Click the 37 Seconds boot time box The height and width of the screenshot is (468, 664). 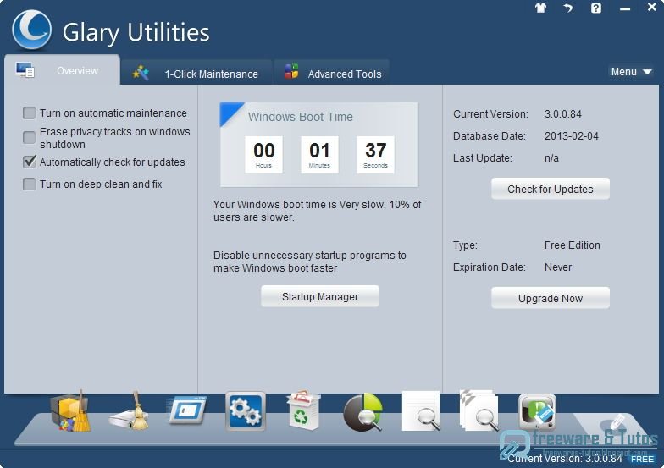pyautogui.click(x=375, y=154)
